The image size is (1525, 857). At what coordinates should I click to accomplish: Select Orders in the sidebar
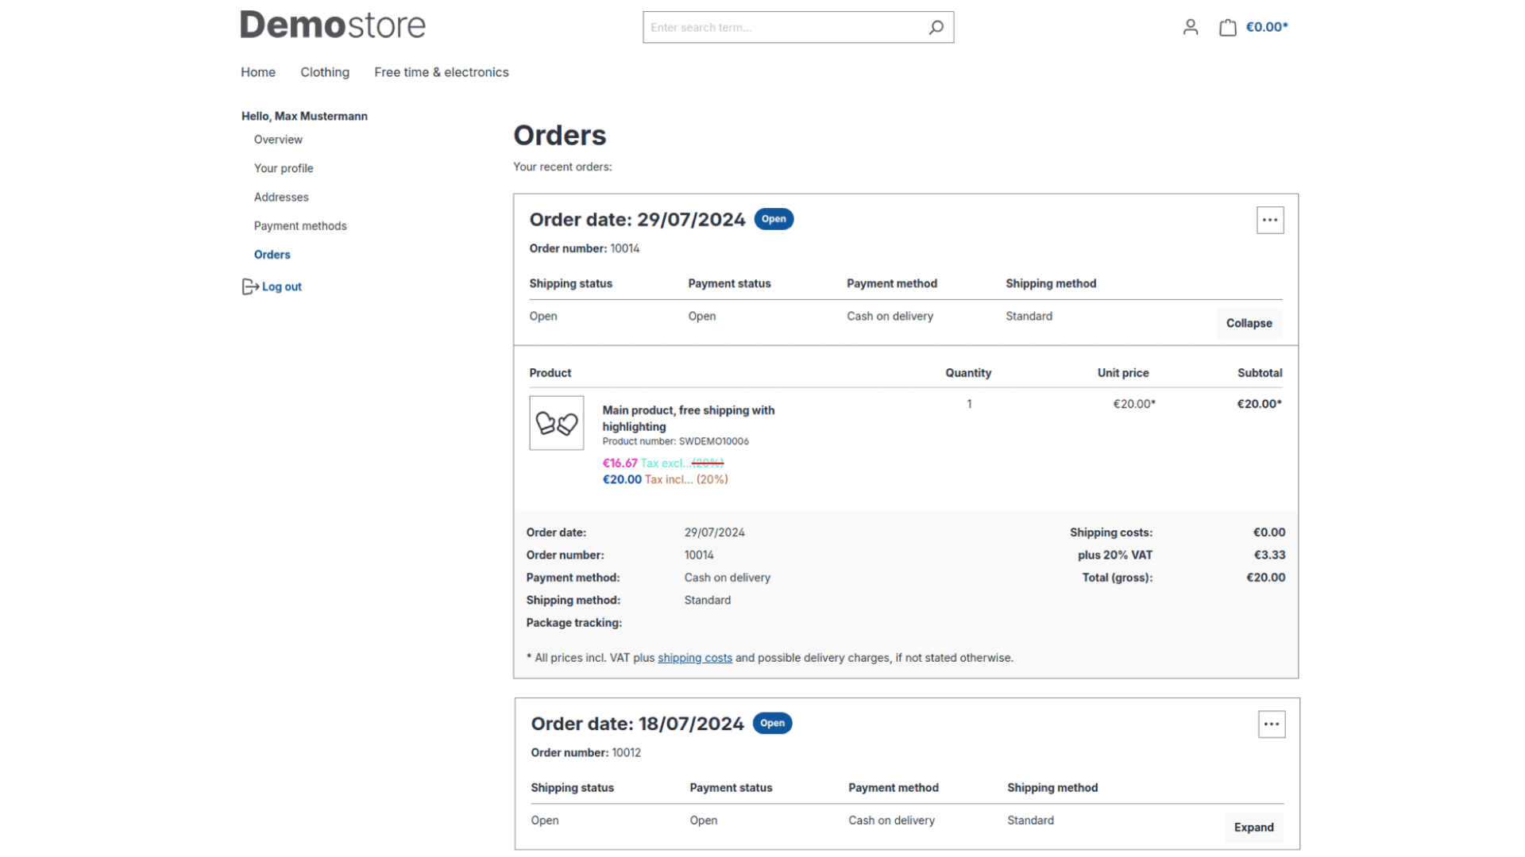tap(272, 255)
